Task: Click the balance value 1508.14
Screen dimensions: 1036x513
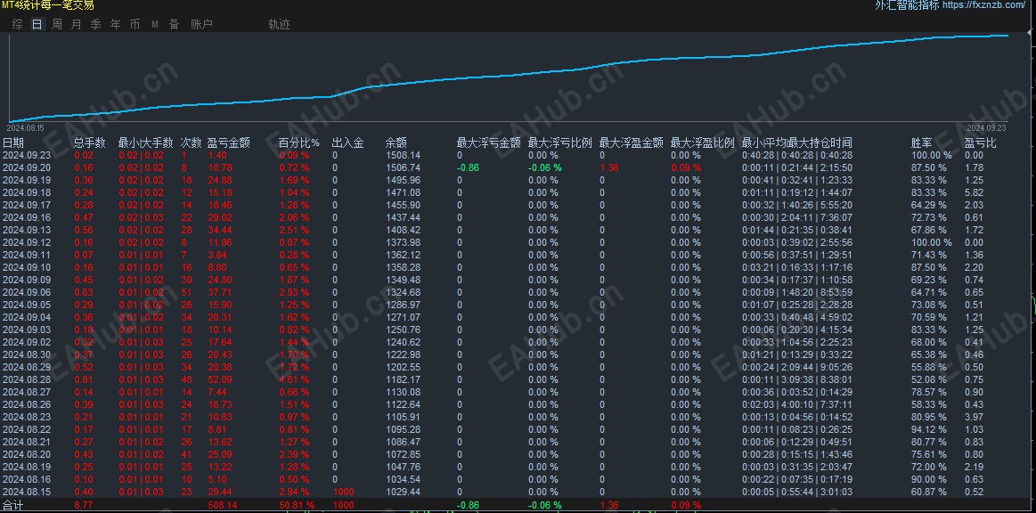Action: point(403,155)
